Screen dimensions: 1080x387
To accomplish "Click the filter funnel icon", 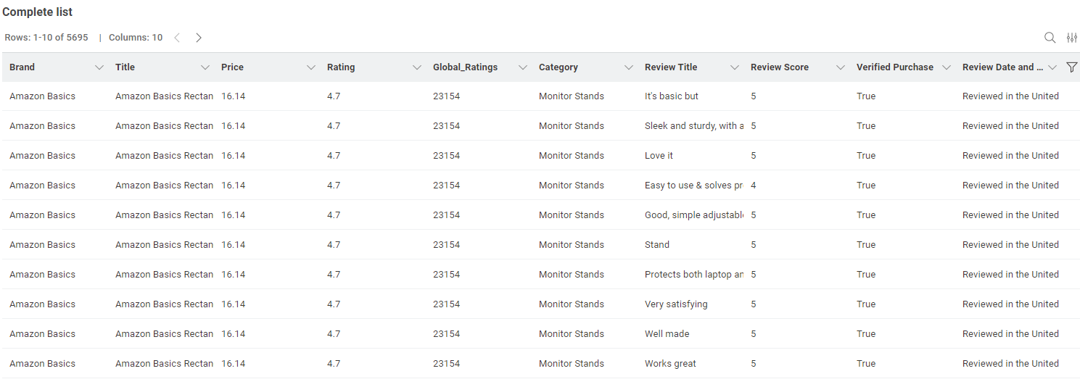I will [1072, 67].
